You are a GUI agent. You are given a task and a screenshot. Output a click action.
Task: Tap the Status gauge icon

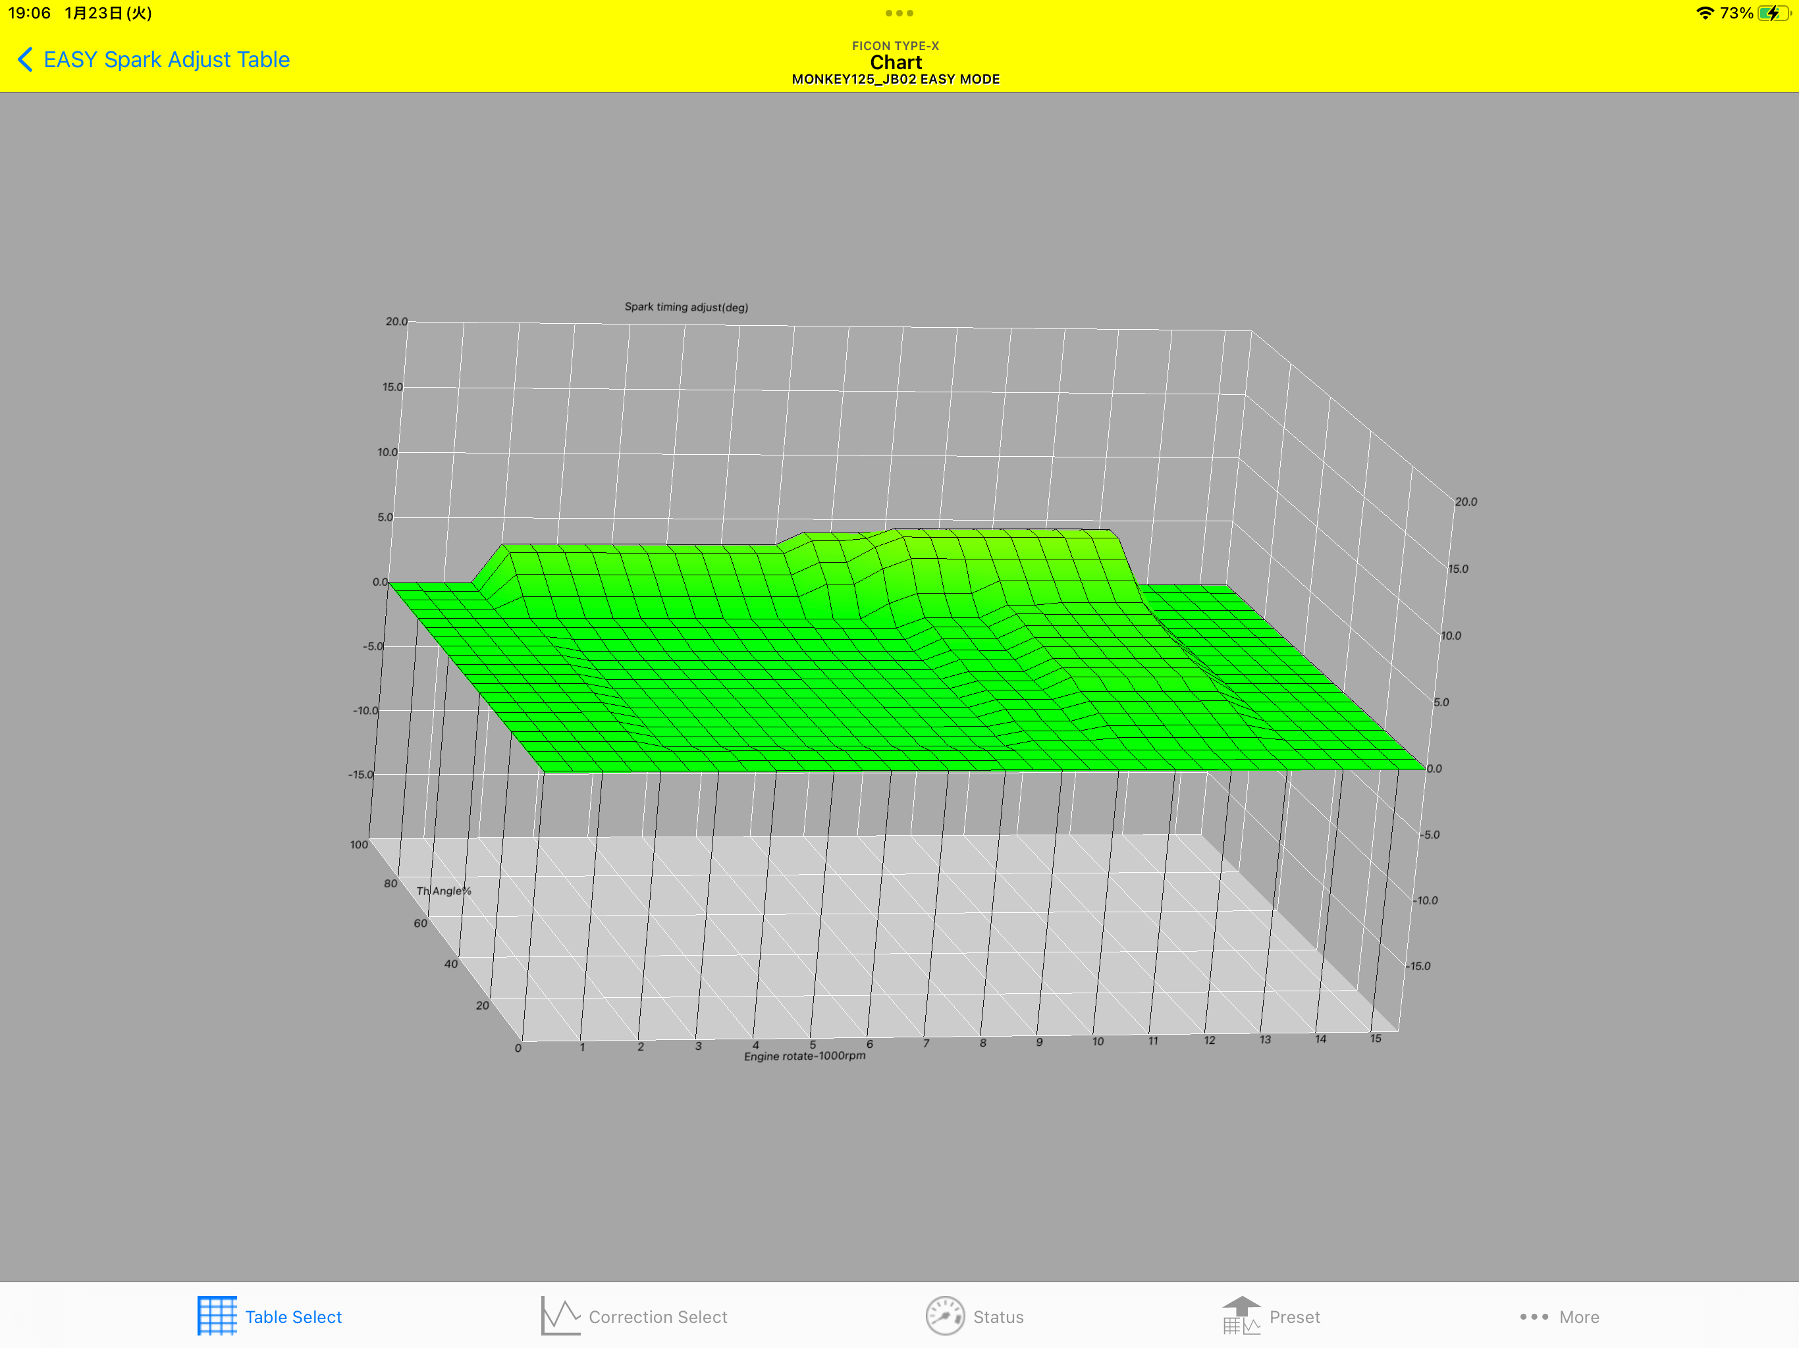pos(944,1316)
